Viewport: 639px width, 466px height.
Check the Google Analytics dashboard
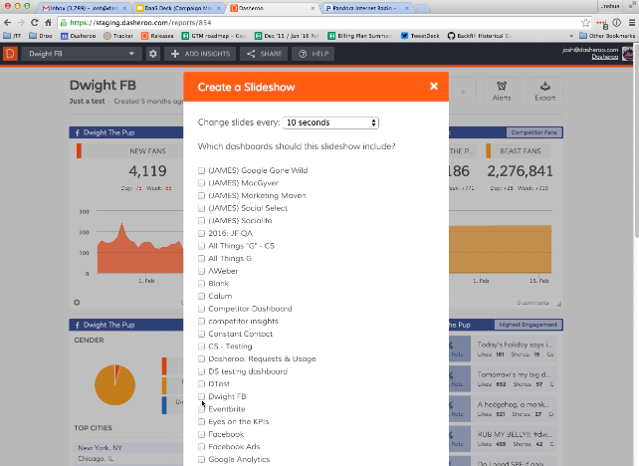201,459
